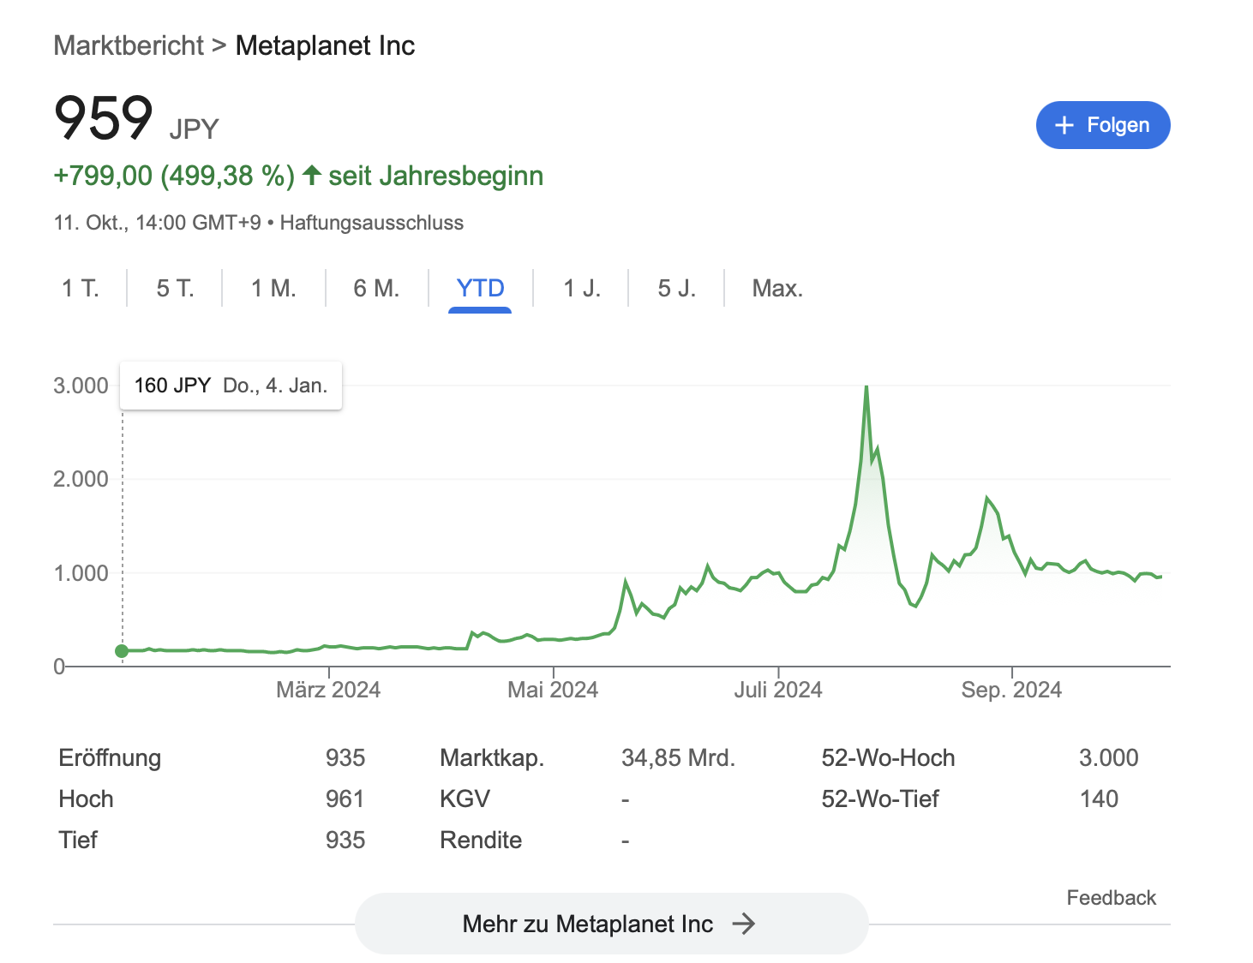Follow the stock with Folgen button
The height and width of the screenshot is (963, 1253).
pos(1103,125)
